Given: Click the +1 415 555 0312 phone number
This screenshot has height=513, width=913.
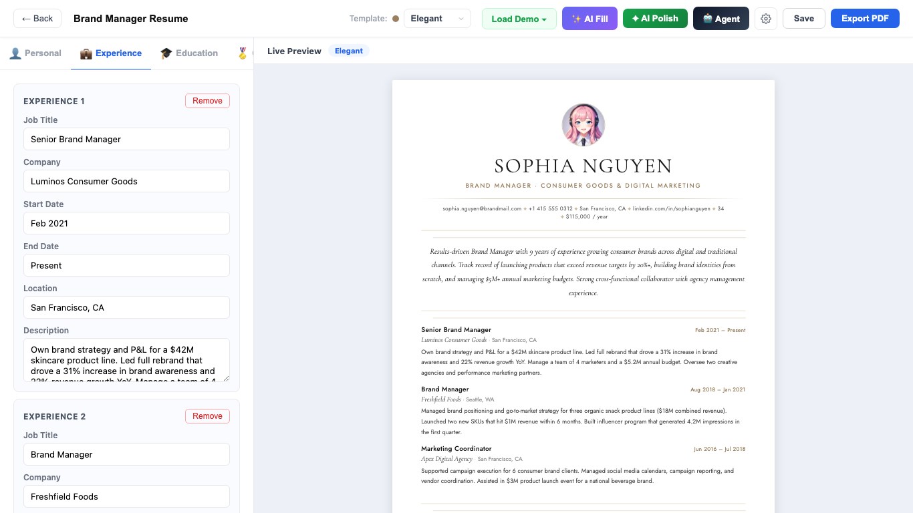Looking at the screenshot, I should click(551, 208).
